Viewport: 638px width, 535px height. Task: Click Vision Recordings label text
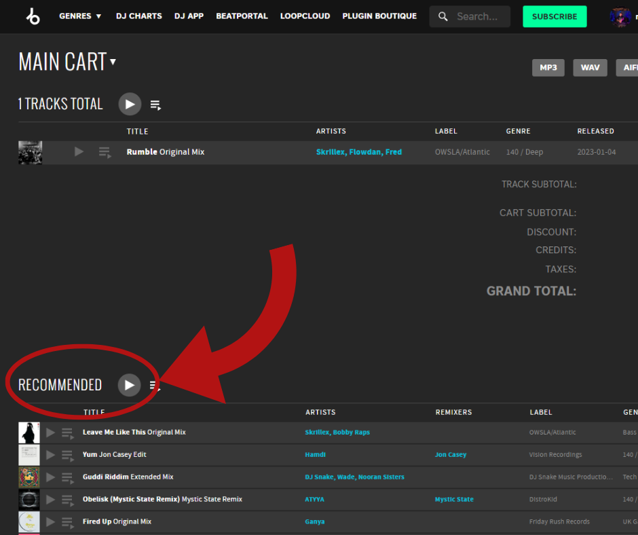pos(555,455)
